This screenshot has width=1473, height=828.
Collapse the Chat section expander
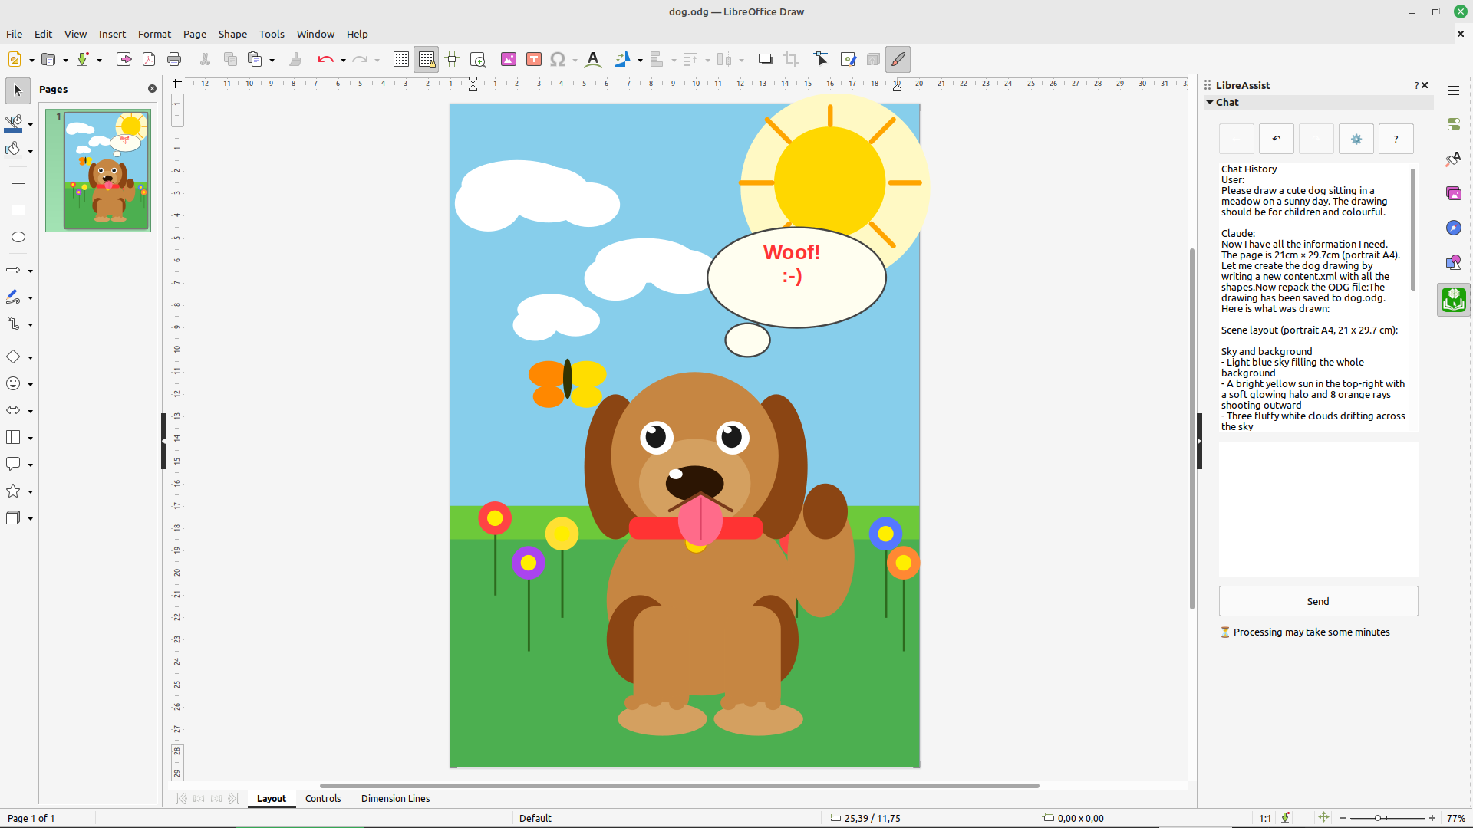(1210, 102)
